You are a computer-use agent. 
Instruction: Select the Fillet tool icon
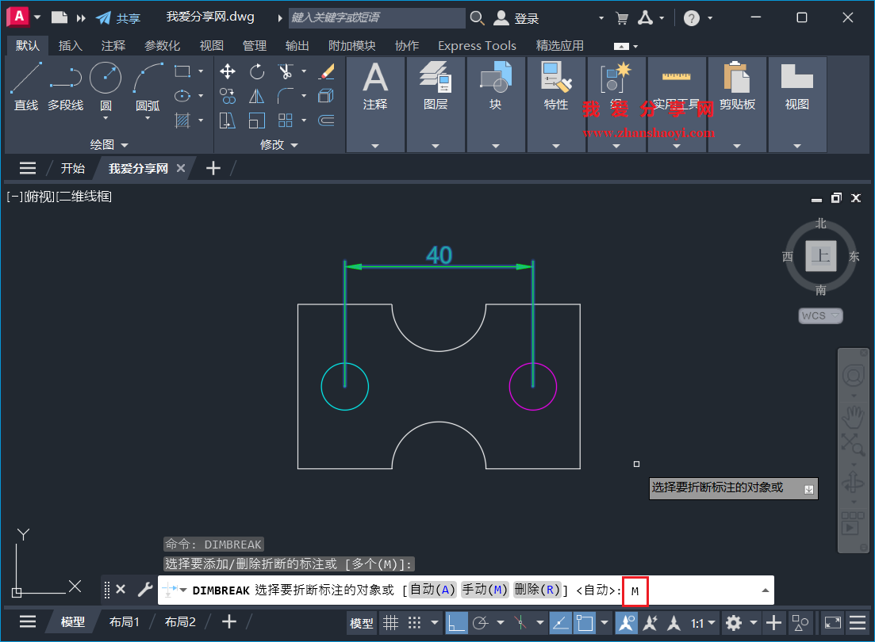(285, 96)
